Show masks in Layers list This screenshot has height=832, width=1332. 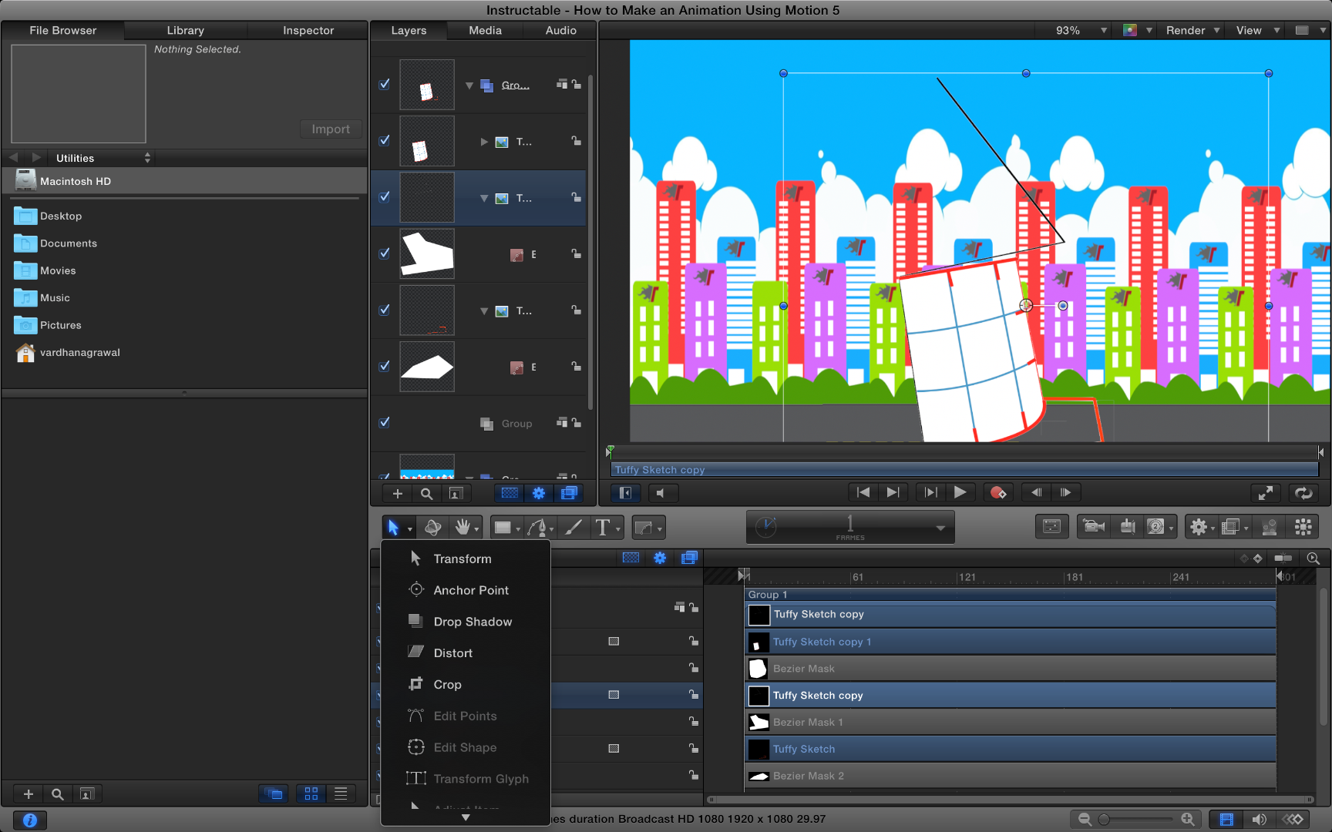tap(510, 494)
